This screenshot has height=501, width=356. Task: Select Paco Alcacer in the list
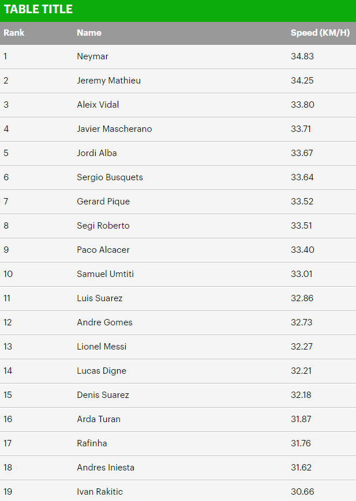coord(103,250)
